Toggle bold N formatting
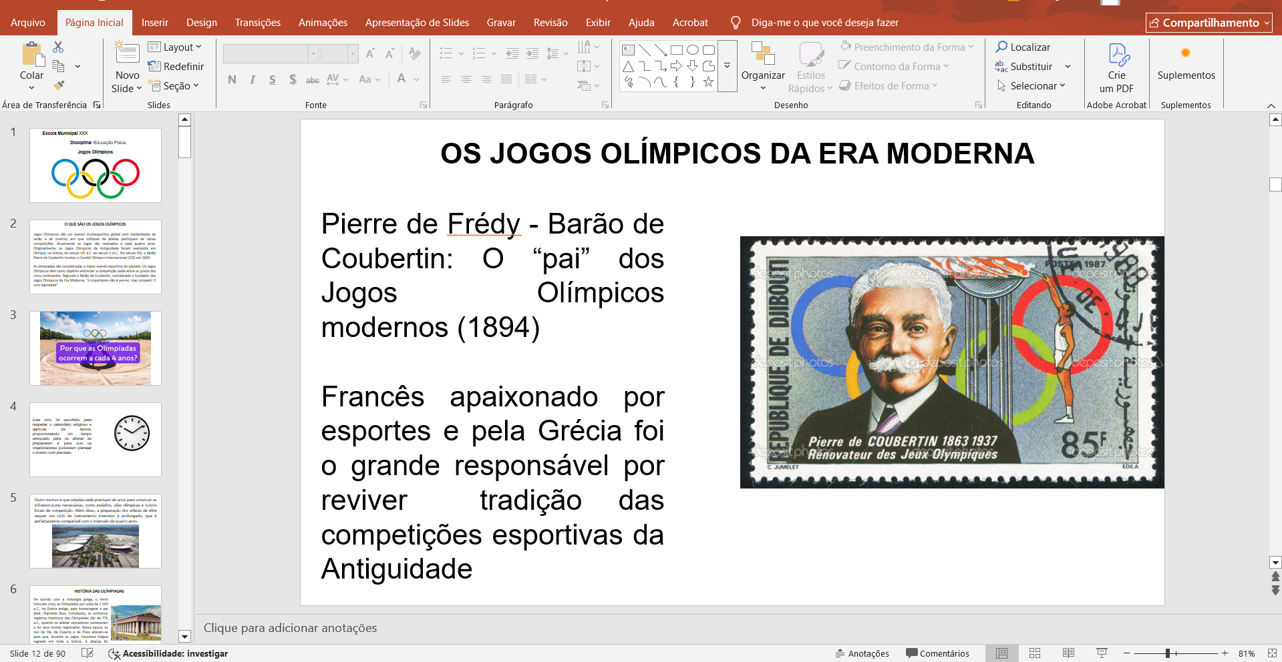1282x662 pixels. click(x=232, y=79)
